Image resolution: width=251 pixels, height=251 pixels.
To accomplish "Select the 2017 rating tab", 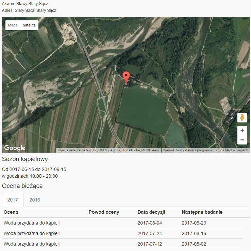I will (x=13, y=200).
